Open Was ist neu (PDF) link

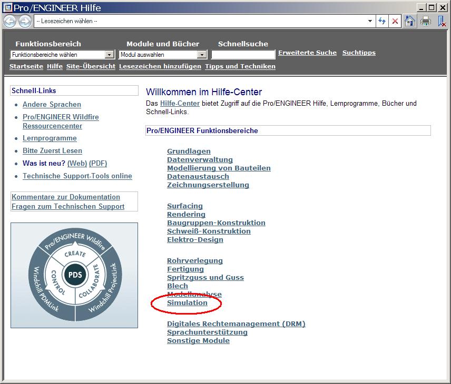pyautogui.click(x=98, y=164)
